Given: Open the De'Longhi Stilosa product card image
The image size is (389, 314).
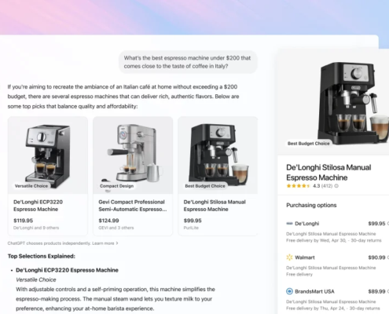Looking at the screenshot, I should tap(218, 155).
